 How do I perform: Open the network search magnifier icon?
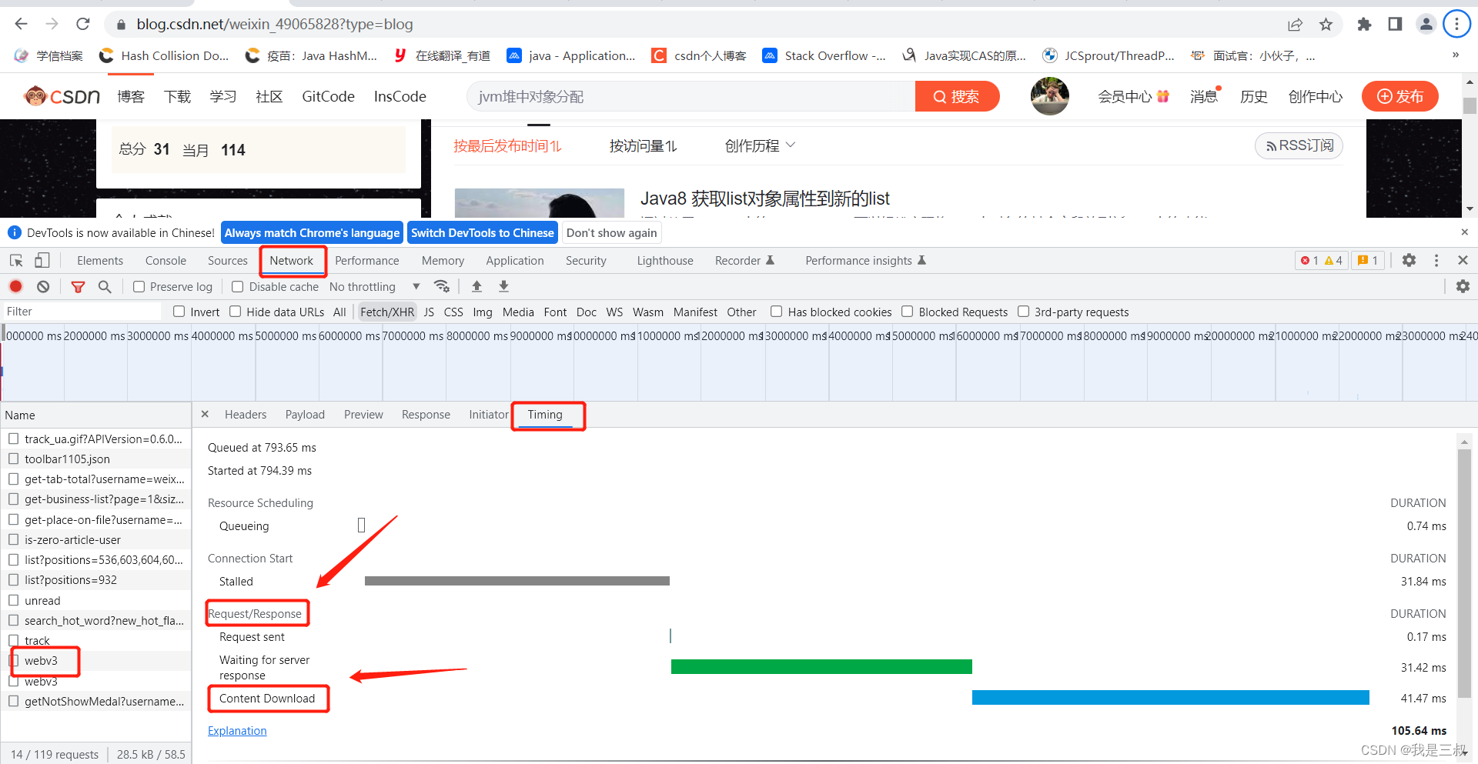(105, 286)
